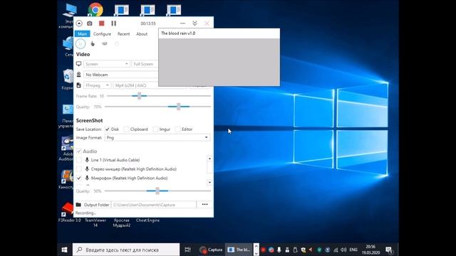Click the Output Folder icon
This screenshot has width=456, height=256.
click(x=78, y=205)
